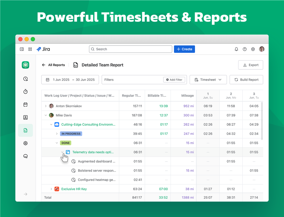Click the All Reports link
Viewport: 284px width, 217px height.
coord(57,65)
